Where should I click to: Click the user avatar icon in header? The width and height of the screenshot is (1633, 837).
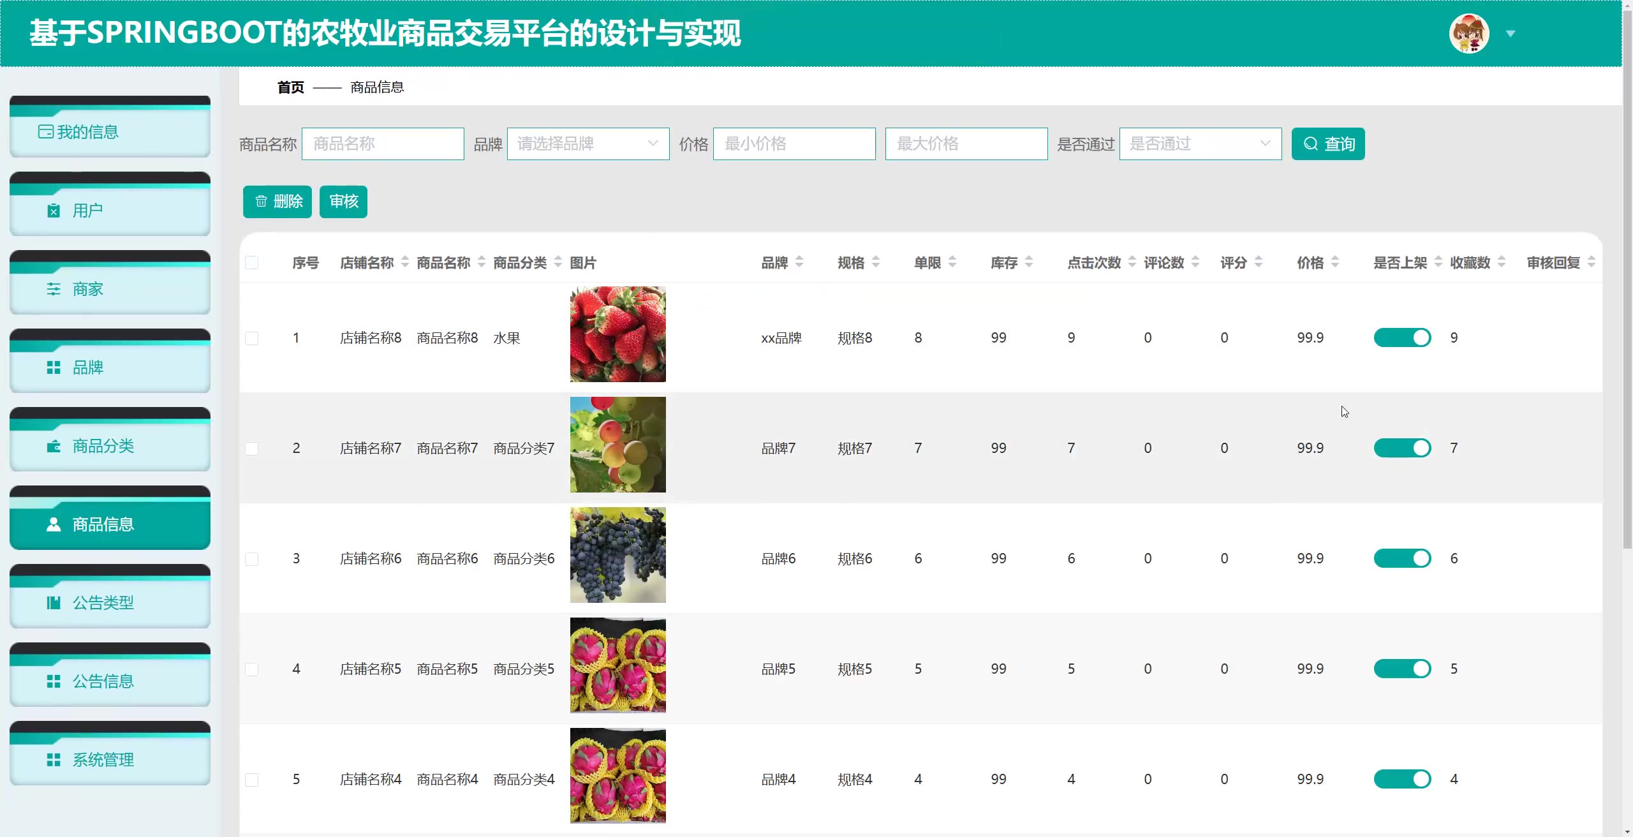[1468, 34]
